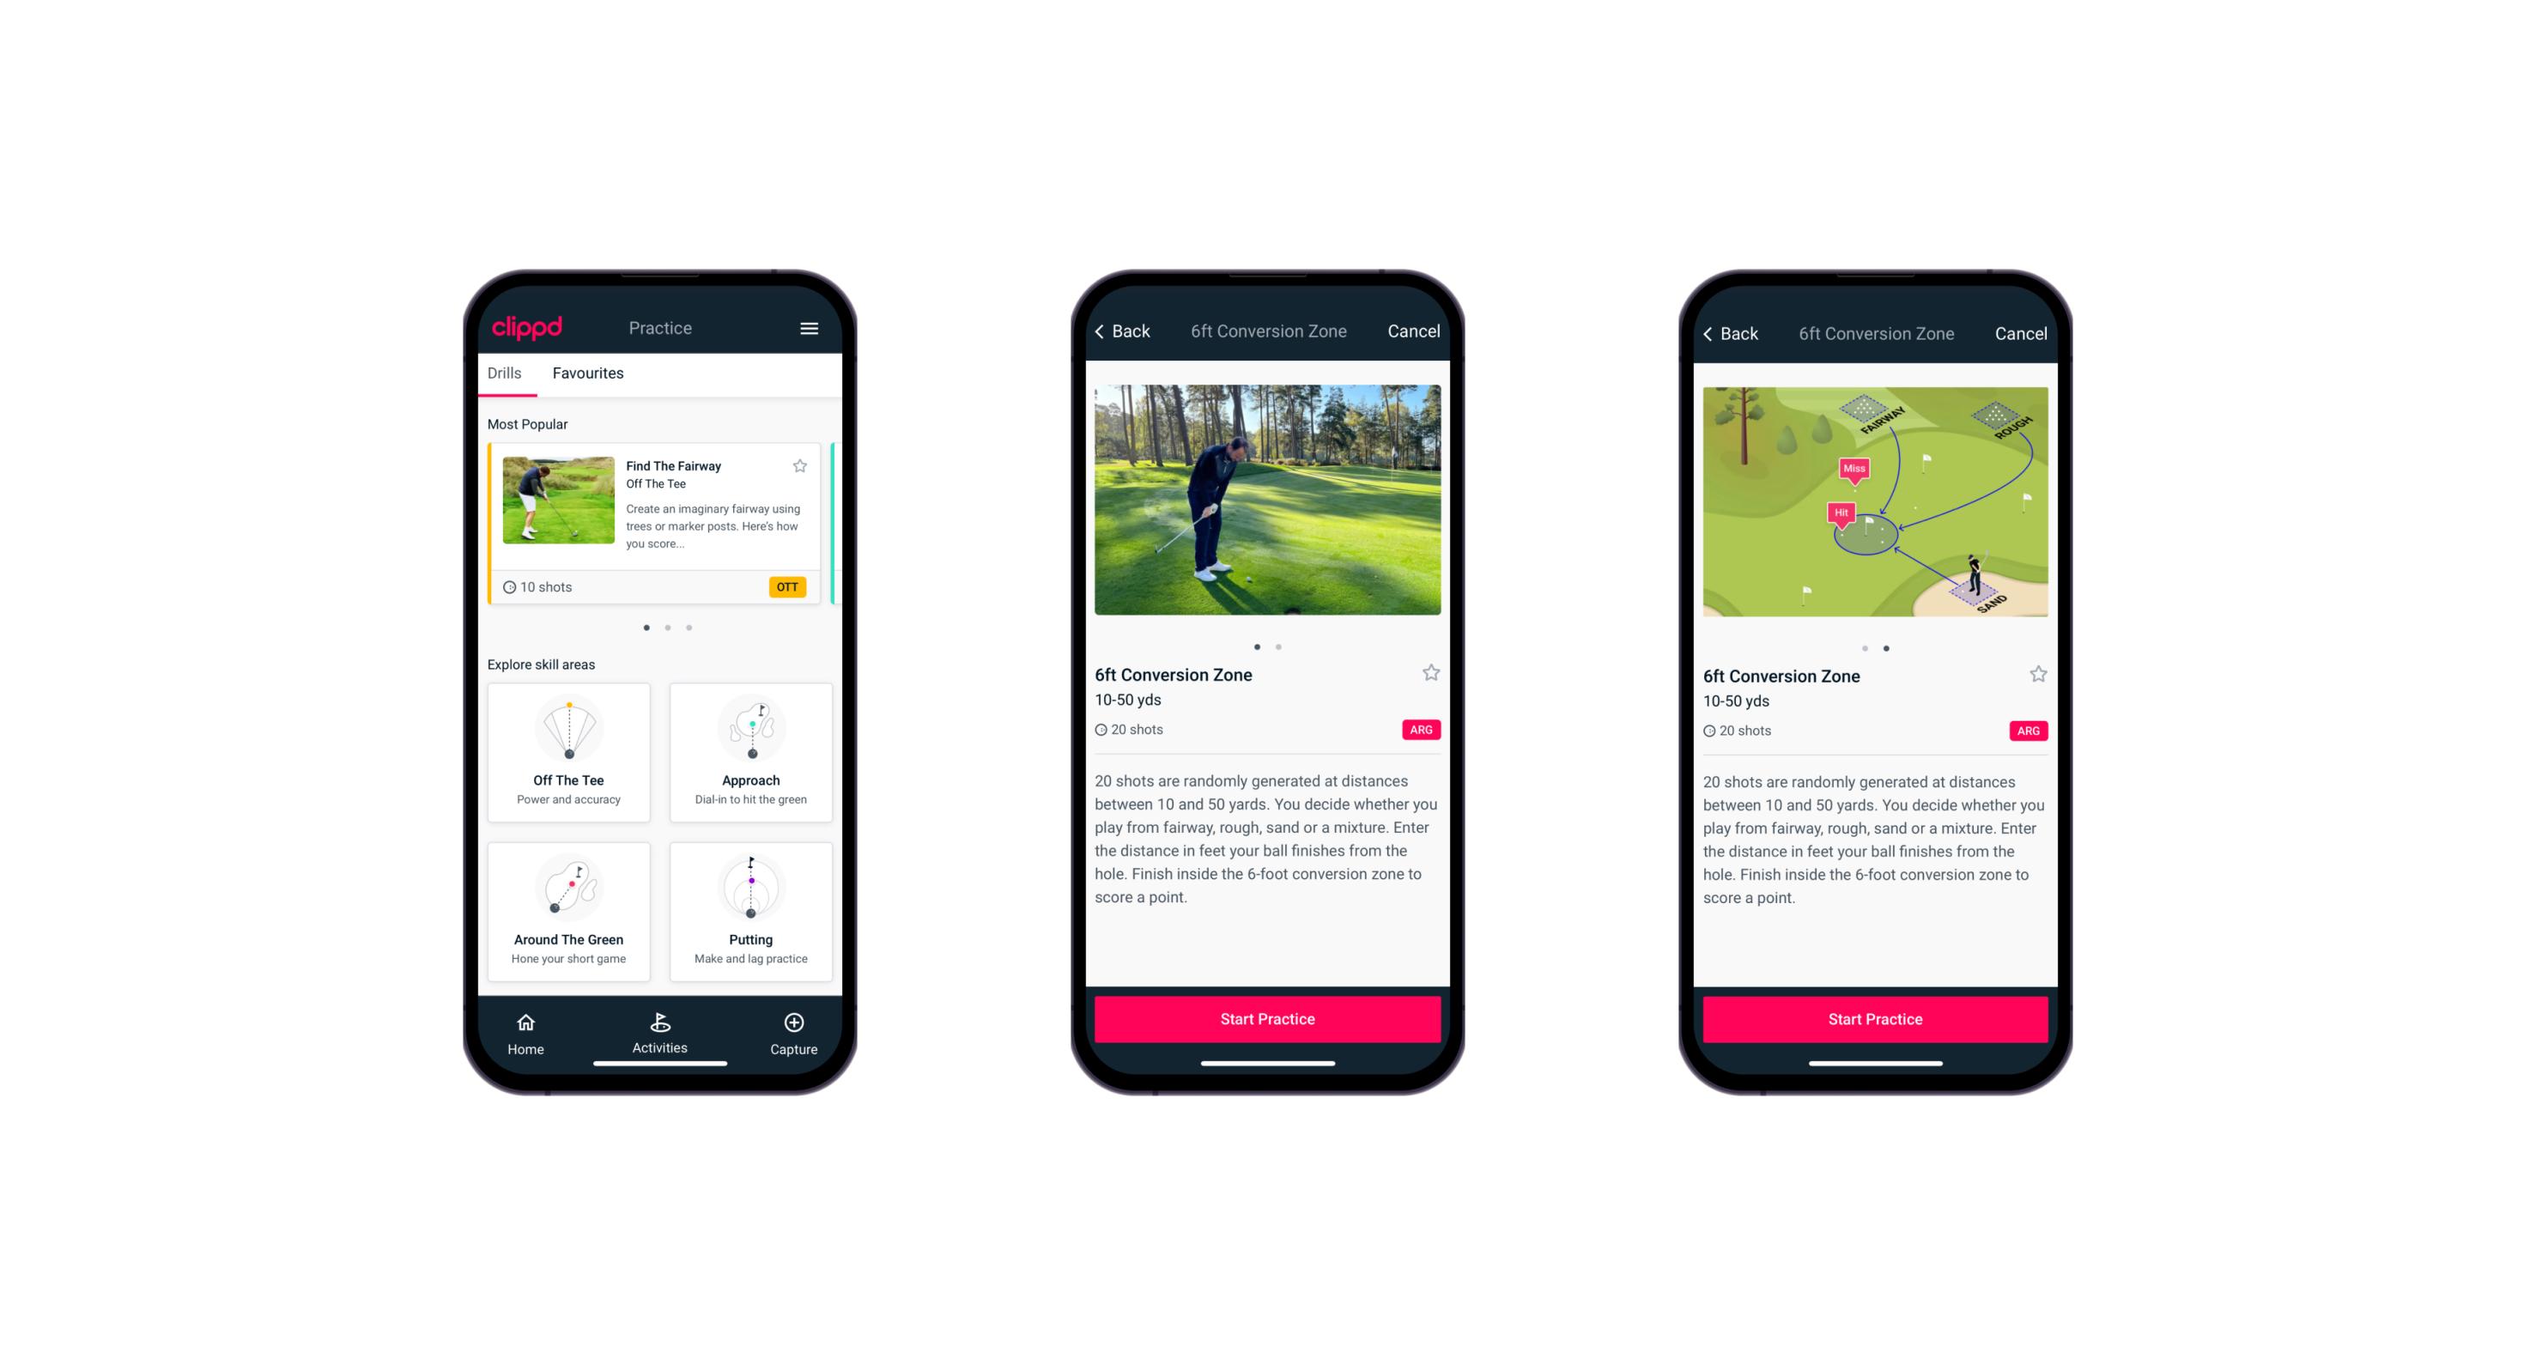Tap Start Practice button
Screen dimensions: 2536x1365
point(1265,1017)
